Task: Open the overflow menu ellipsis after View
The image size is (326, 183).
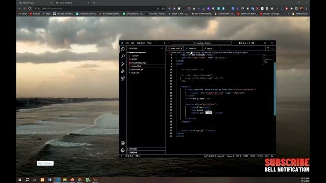Action: click(156, 43)
